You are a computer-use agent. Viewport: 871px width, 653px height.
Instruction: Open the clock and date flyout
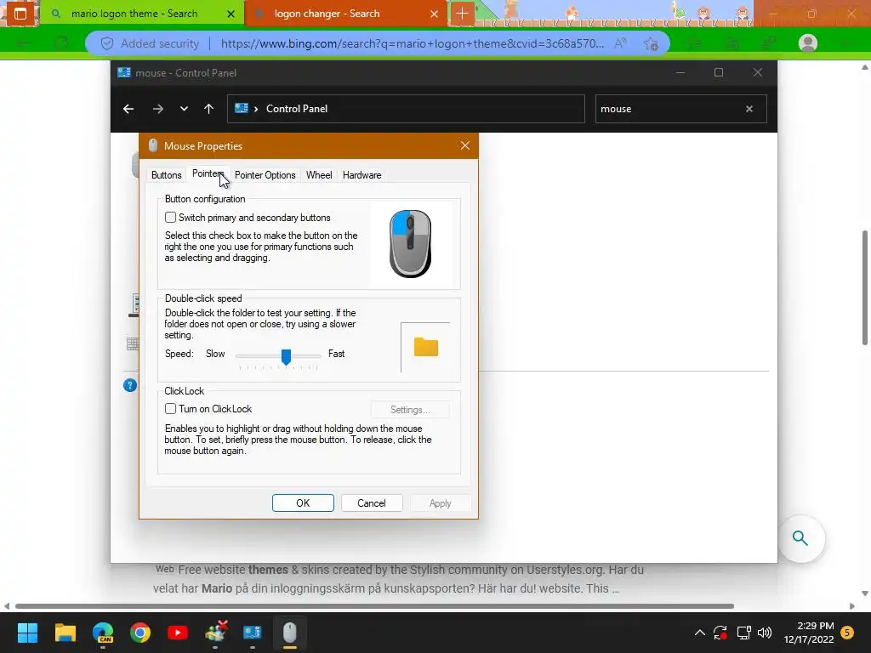809,633
